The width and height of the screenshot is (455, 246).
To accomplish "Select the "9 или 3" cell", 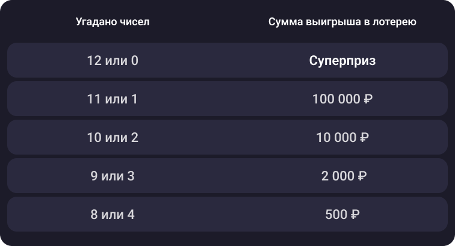I will point(113,176).
